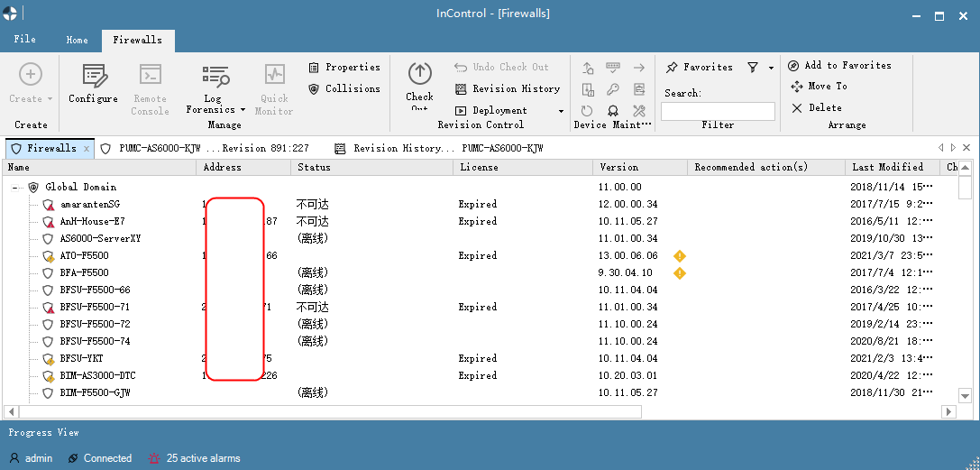Screen dimensions: 980x470
Task: Sort by the Status column header
Action: (x=371, y=168)
